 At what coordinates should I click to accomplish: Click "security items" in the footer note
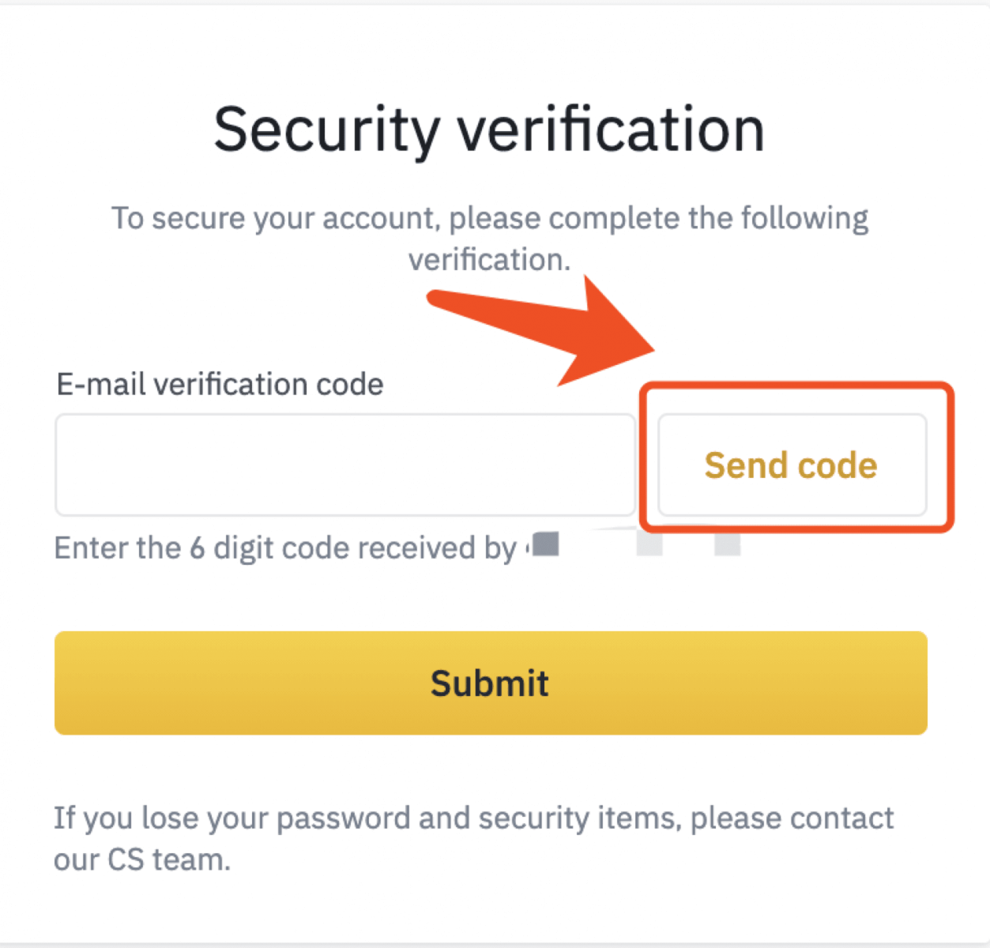tap(578, 818)
